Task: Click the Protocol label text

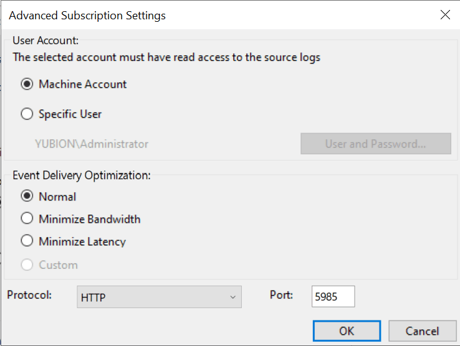Action: point(29,295)
